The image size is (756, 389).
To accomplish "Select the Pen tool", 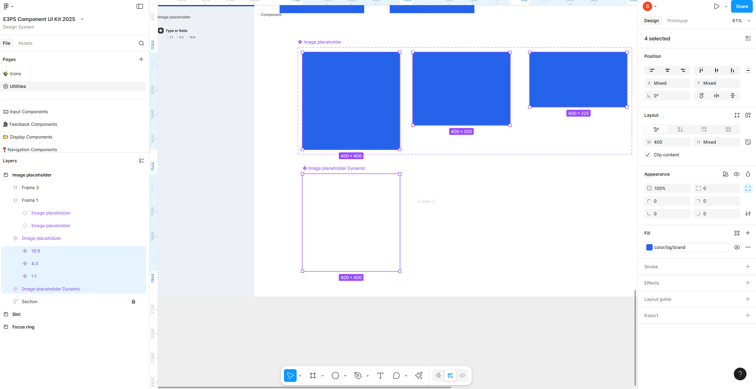I will [x=358, y=376].
